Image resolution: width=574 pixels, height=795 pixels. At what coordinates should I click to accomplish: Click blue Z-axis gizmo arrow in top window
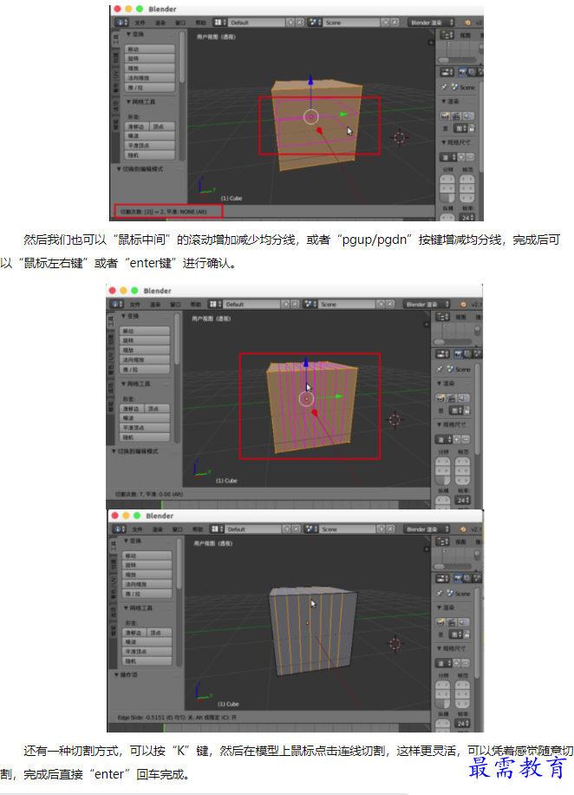(310, 80)
